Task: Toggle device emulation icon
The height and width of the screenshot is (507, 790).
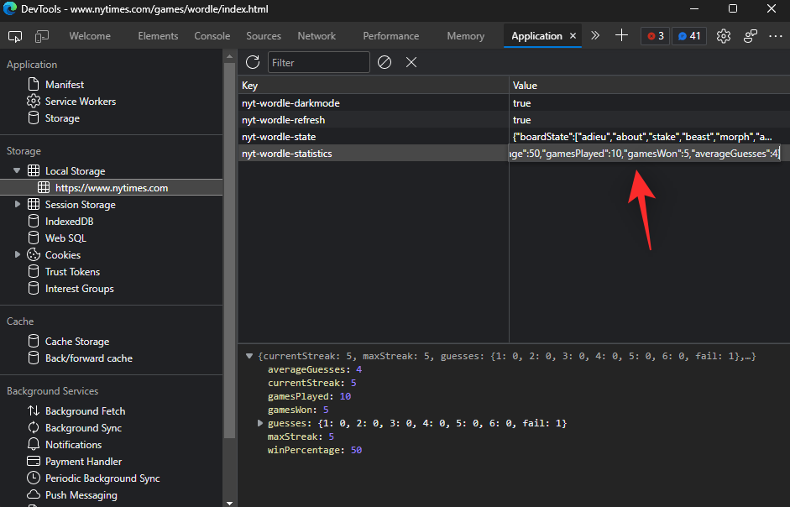Action: click(42, 36)
